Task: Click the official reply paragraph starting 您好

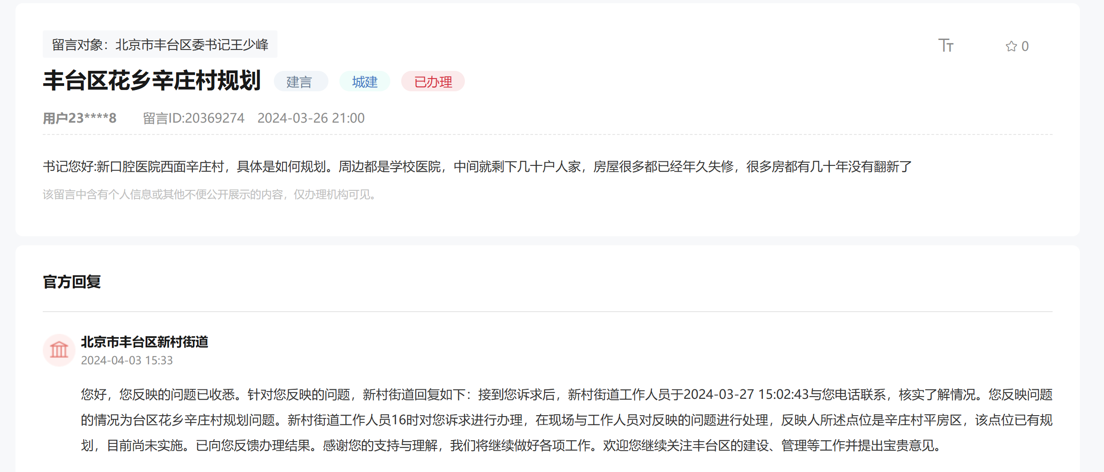Action: coord(566,420)
